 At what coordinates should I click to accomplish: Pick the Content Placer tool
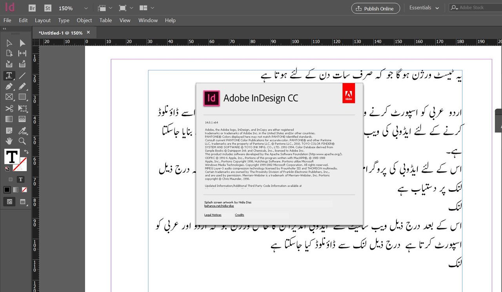(22, 64)
